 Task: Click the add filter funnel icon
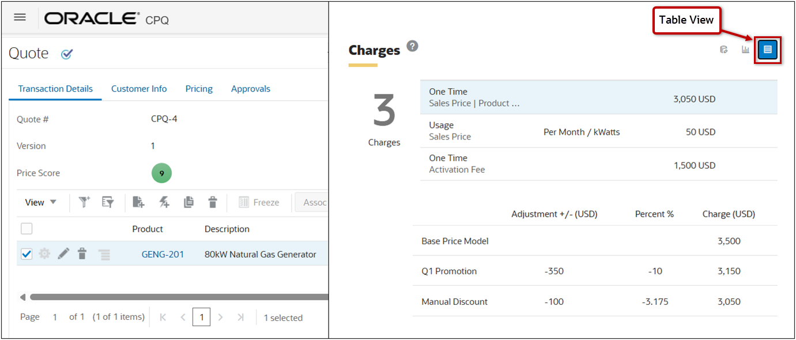[x=85, y=202]
